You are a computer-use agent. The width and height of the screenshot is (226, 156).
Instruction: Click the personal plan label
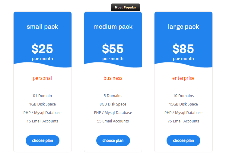tap(43, 78)
